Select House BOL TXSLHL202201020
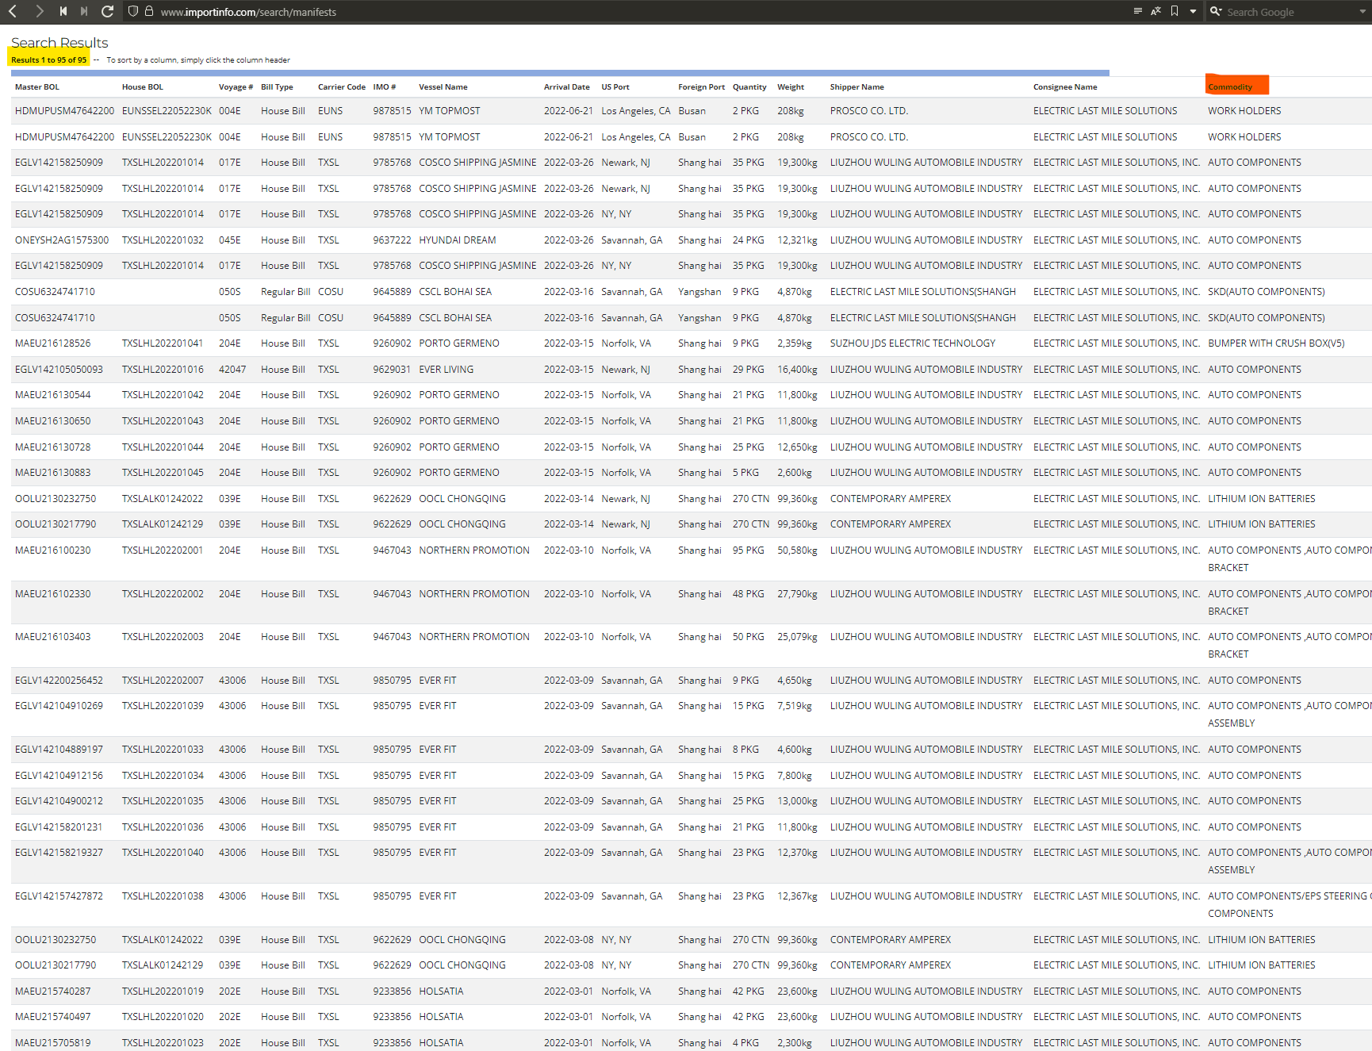 pos(163,1017)
